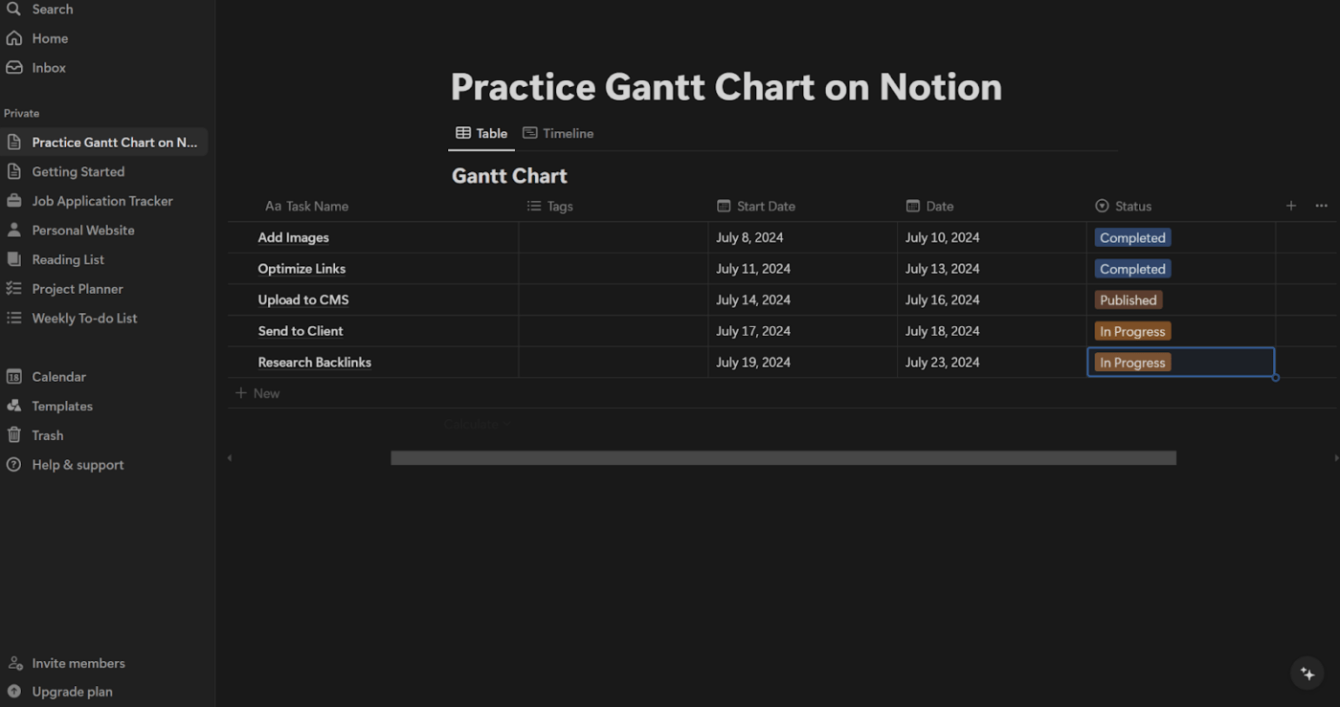This screenshot has width=1340, height=707.
Task: Open the Templates section
Action: point(61,405)
